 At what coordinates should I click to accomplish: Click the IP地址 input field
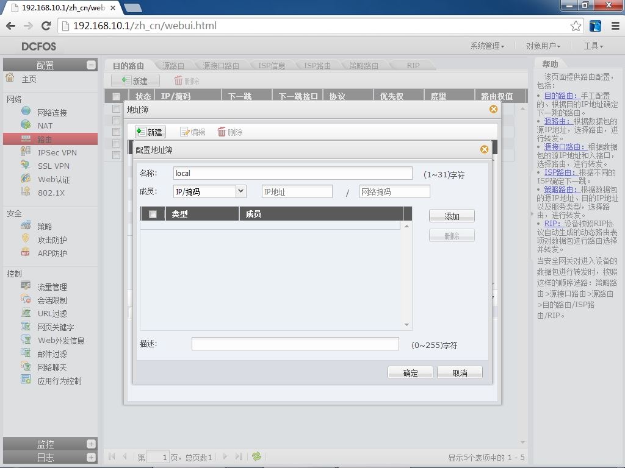click(297, 191)
